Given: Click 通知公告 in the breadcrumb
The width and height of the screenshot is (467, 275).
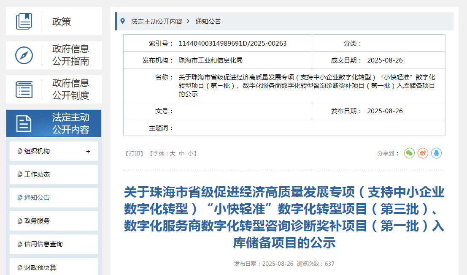Looking at the screenshot, I should coord(208,21).
